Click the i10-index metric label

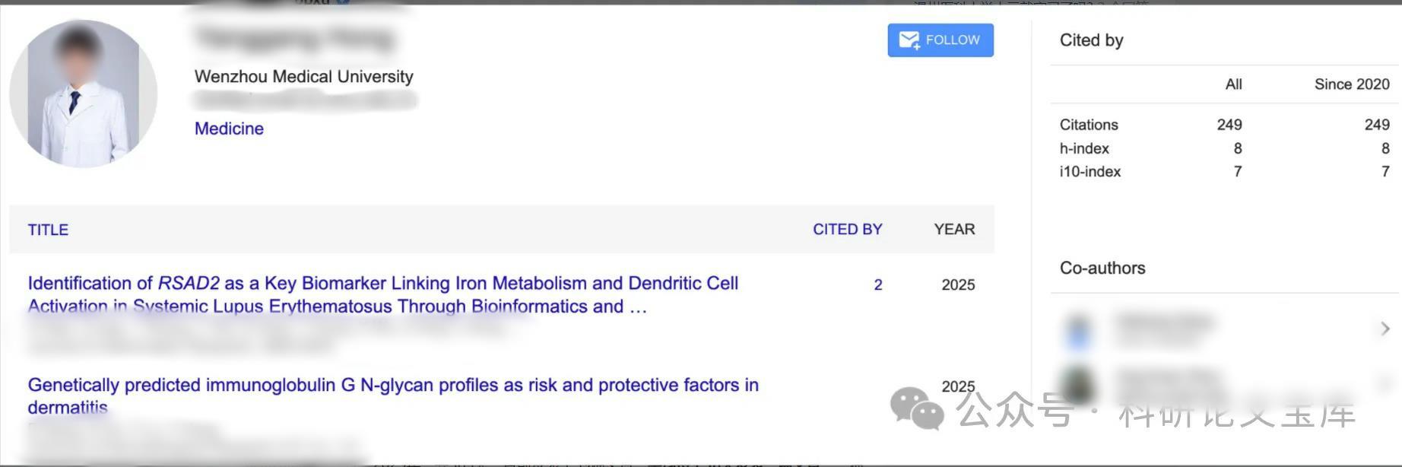tap(1090, 172)
